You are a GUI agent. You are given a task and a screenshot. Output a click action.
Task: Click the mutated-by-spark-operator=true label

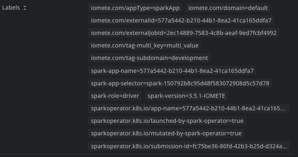(x=166, y=133)
